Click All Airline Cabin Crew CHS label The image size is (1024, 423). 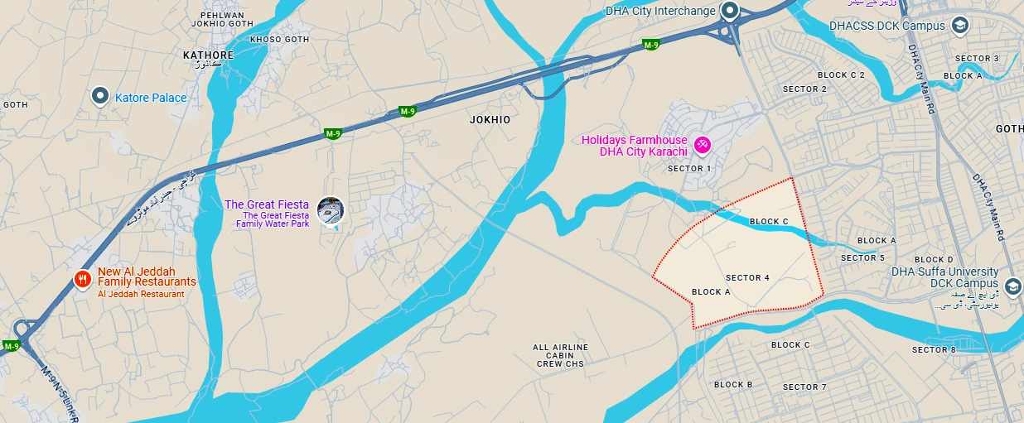(x=561, y=356)
